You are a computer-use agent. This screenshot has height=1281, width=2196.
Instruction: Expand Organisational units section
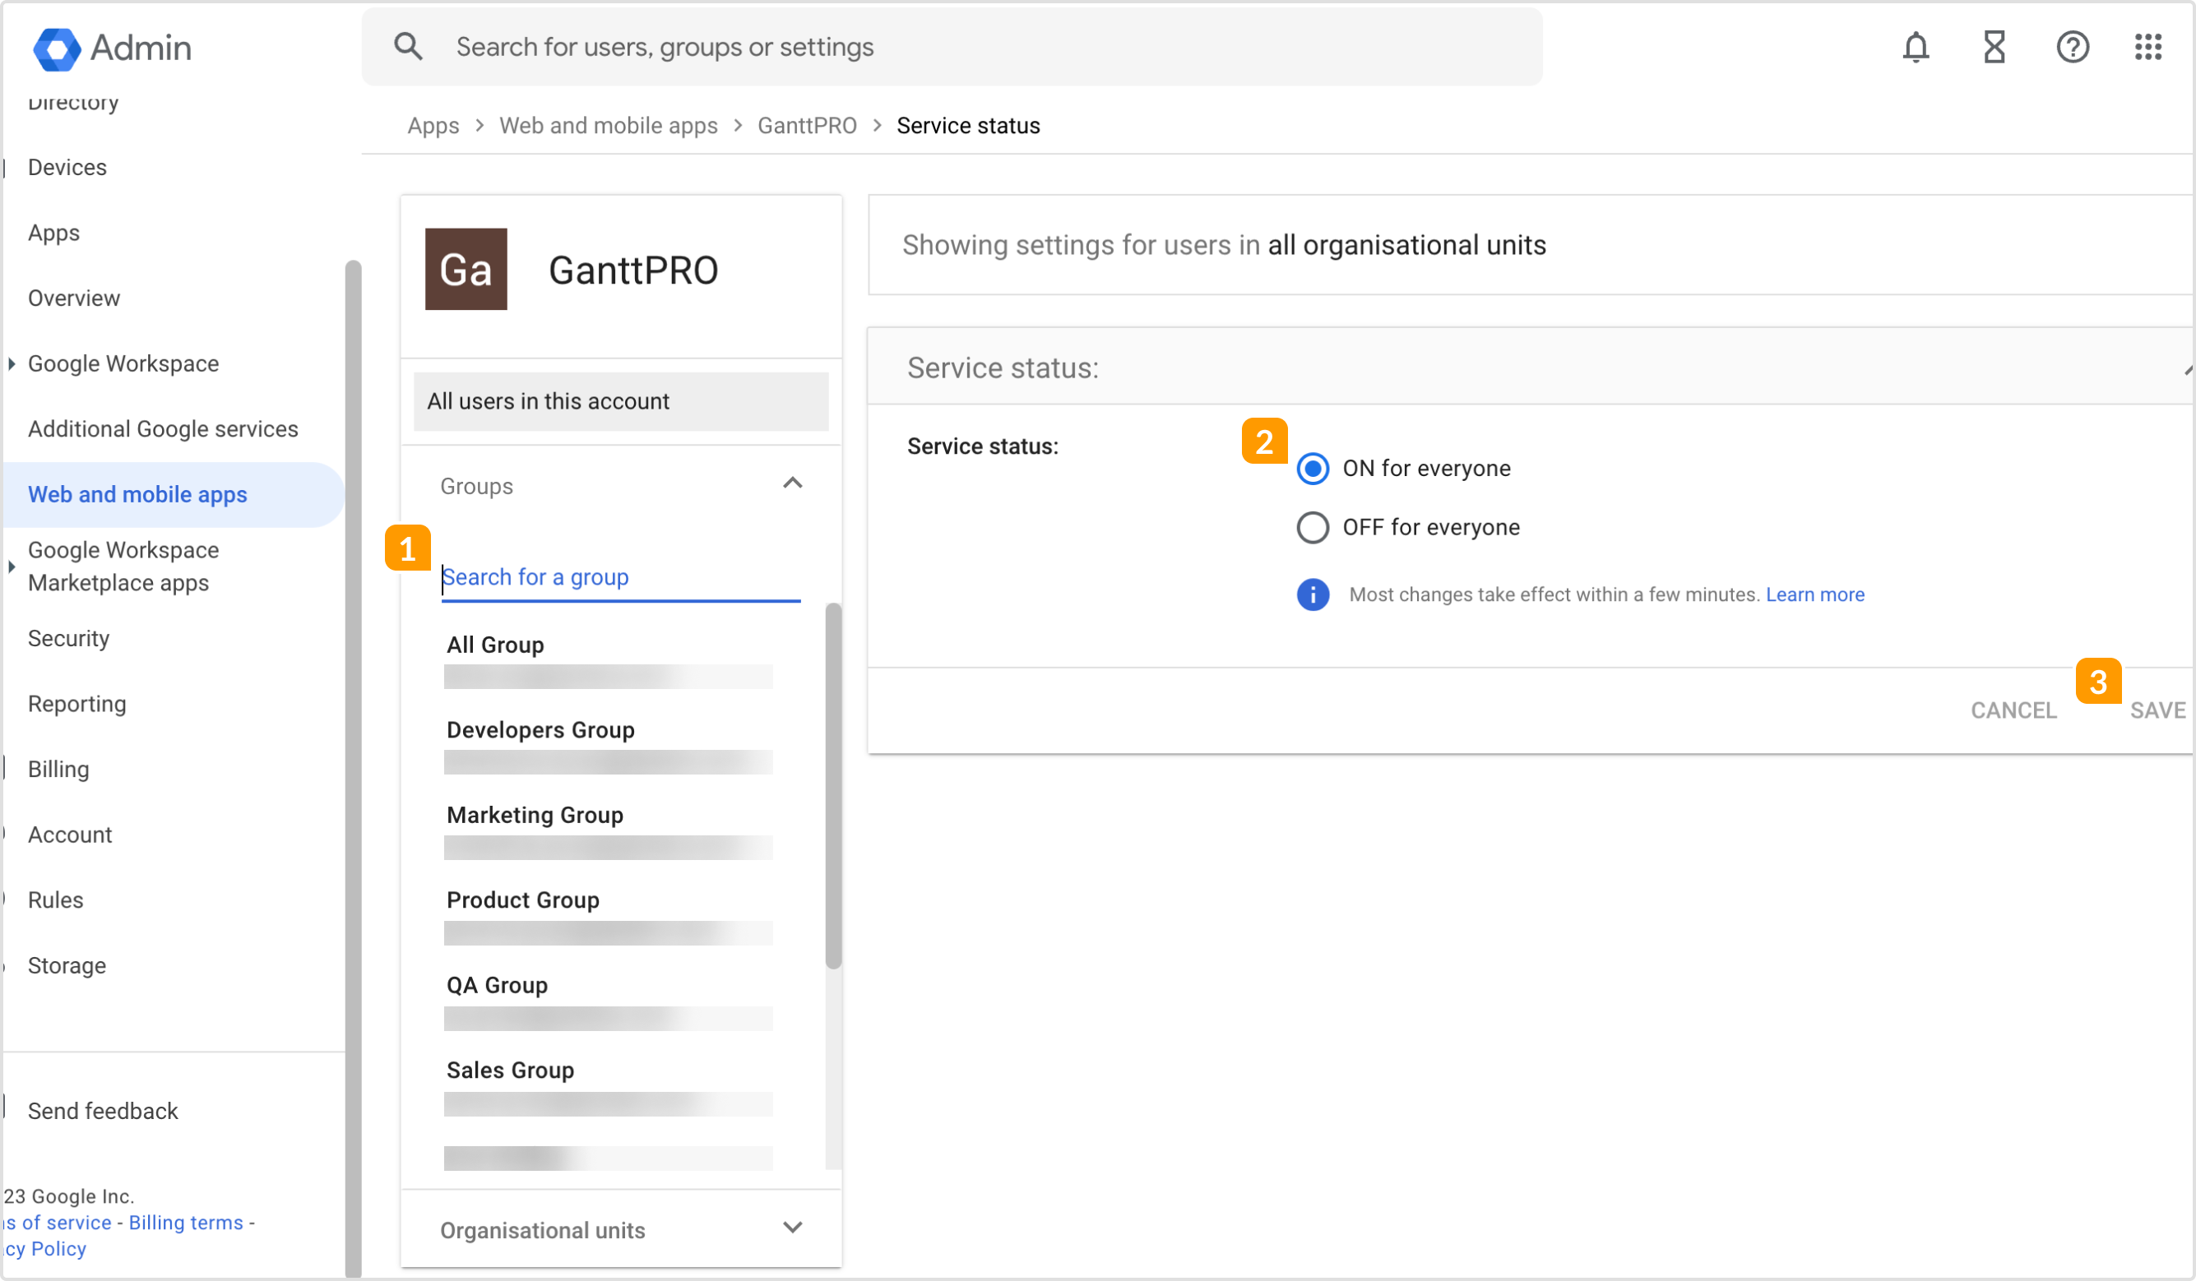tap(792, 1228)
